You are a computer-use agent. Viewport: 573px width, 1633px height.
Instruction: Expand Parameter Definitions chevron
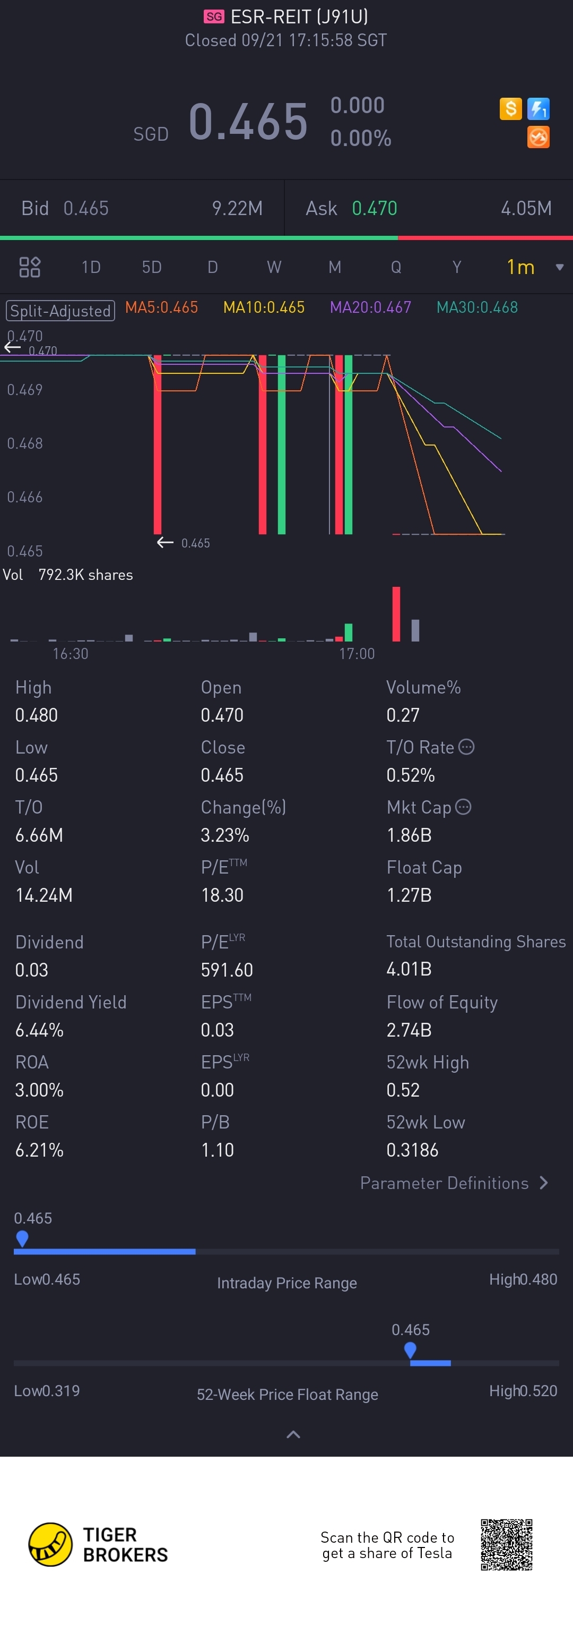coord(544,1183)
